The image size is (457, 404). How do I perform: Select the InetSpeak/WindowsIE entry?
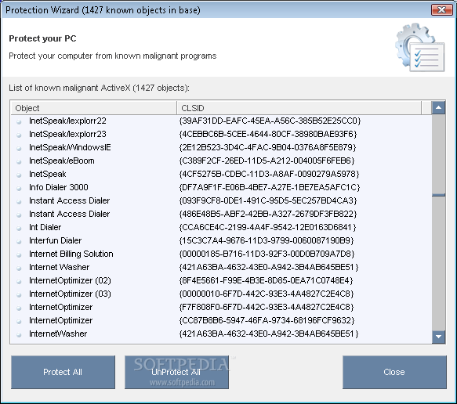click(70, 147)
